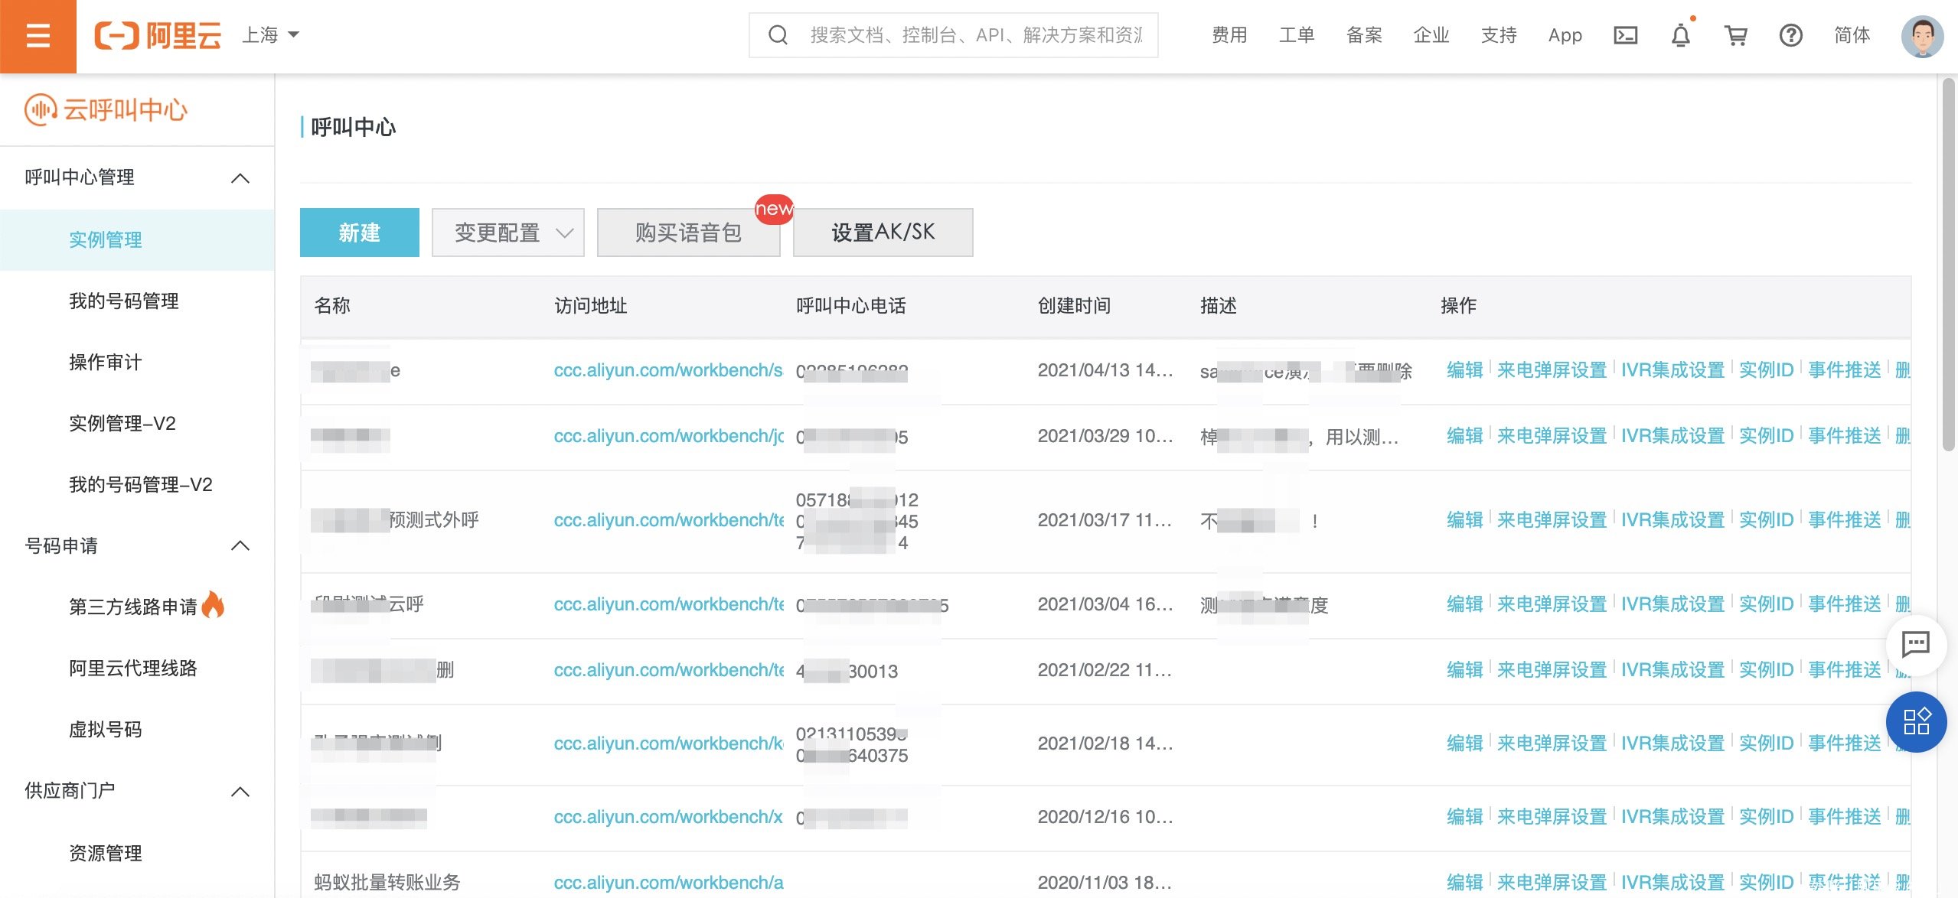The height and width of the screenshot is (898, 1958).
Task: Click the Alibaba Cloud logo
Action: [158, 36]
